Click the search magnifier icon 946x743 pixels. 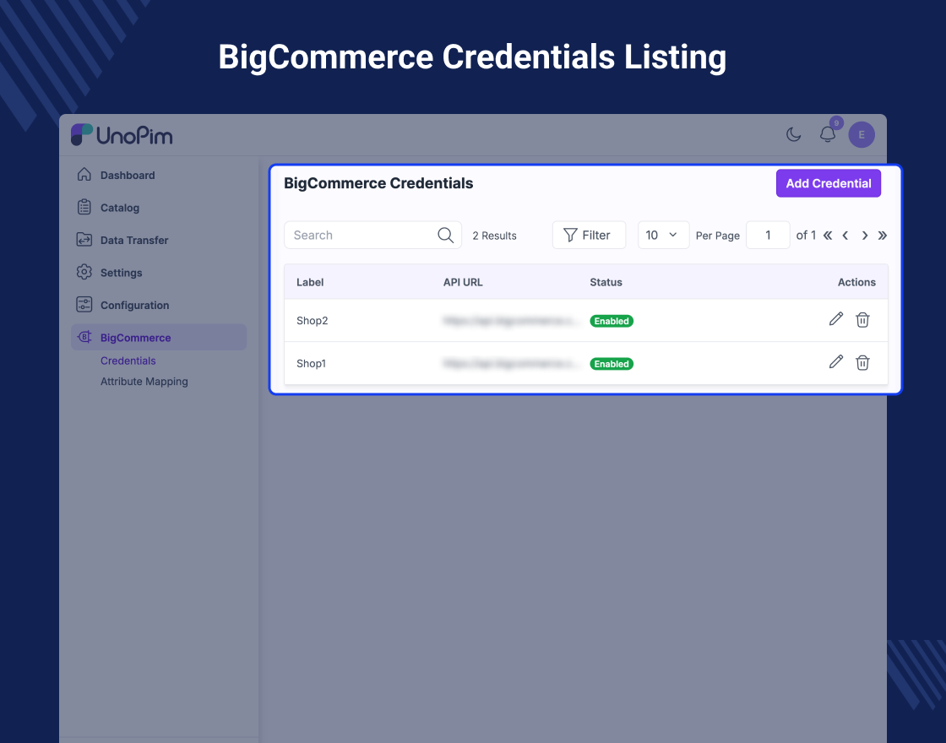[x=445, y=235]
